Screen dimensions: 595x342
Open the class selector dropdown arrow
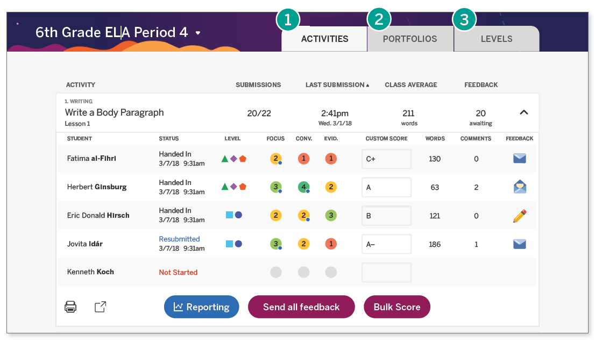[x=198, y=33]
